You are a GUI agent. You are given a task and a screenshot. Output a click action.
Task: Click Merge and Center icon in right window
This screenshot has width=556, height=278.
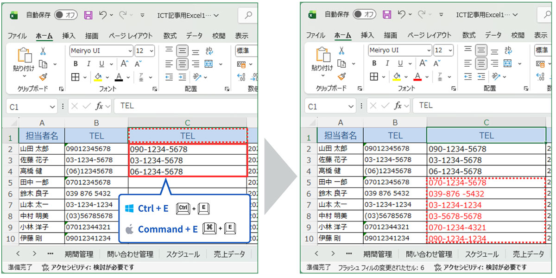(506, 64)
